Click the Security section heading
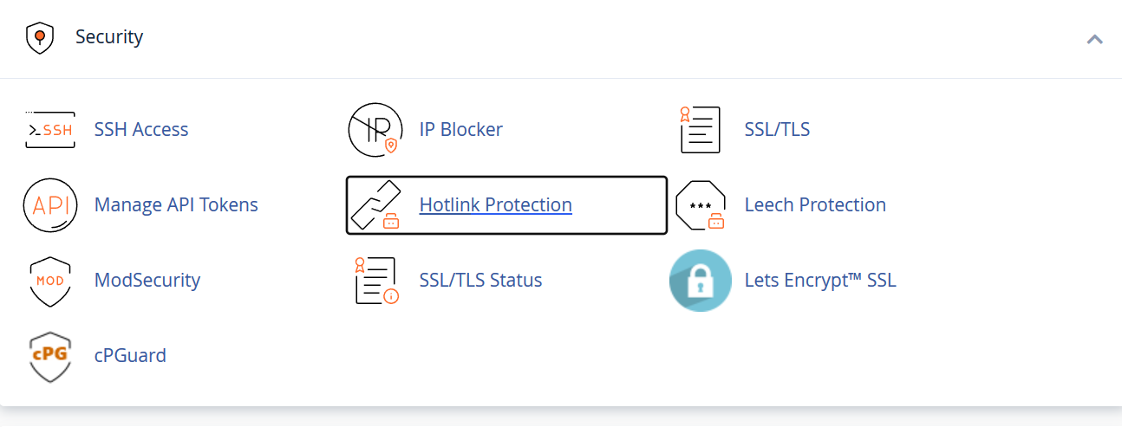 point(109,37)
